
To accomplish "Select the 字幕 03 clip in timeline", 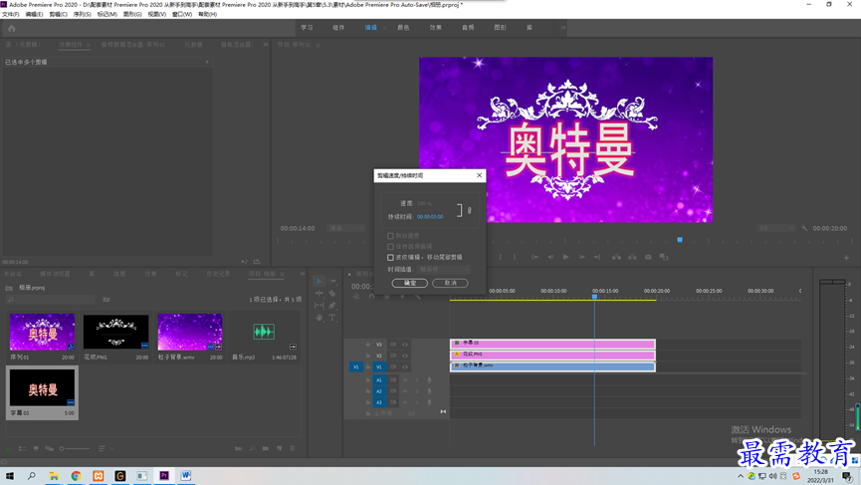I will click(552, 344).
